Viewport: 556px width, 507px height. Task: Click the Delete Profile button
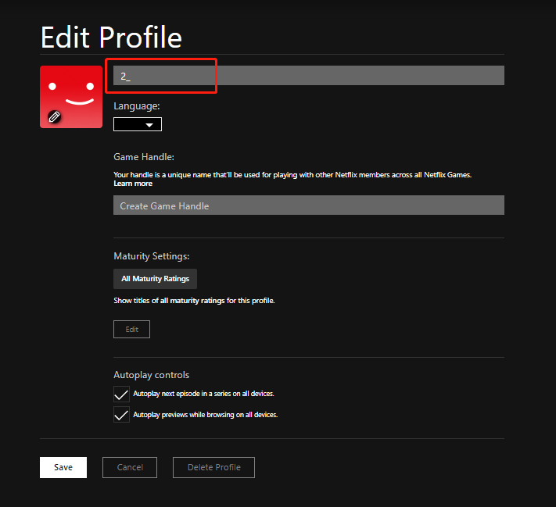213,467
